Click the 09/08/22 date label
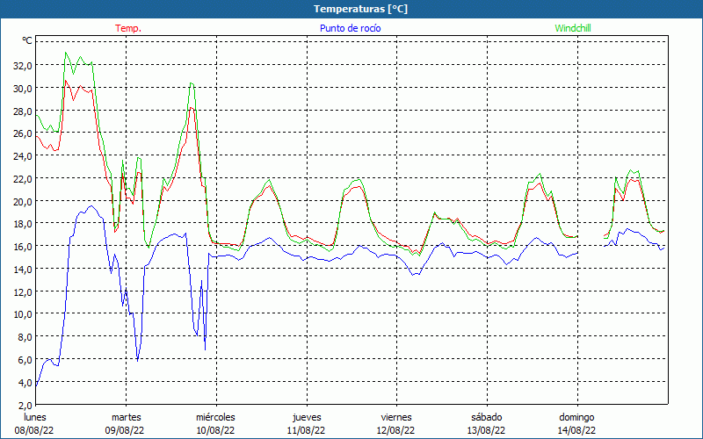Screen dimensions: 703x439 (x=125, y=430)
